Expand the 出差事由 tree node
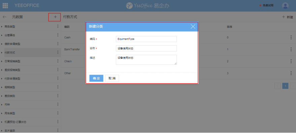The image size is (296, 133). pos(2,35)
